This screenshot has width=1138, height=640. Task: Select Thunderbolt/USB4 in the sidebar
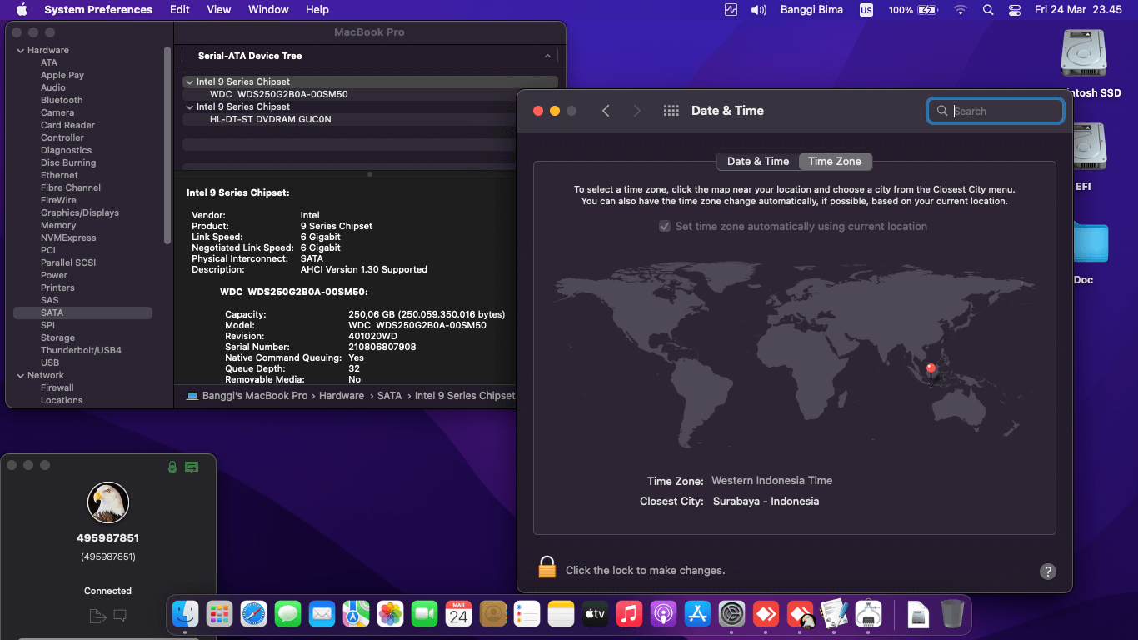coord(81,351)
